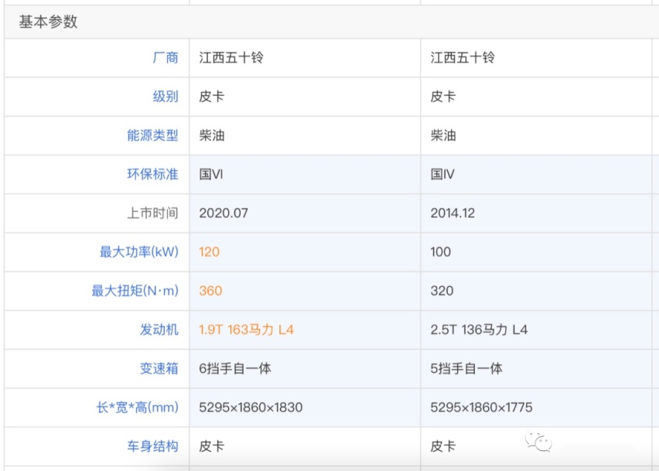Image resolution: width=659 pixels, height=471 pixels.
Task: Click the 变速箱 label link
Action: click(159, 368)
